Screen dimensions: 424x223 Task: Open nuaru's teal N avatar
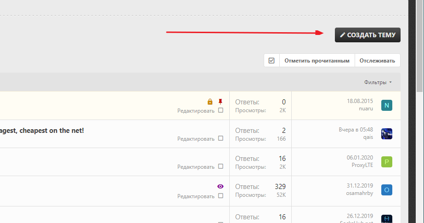coord(387,106)
